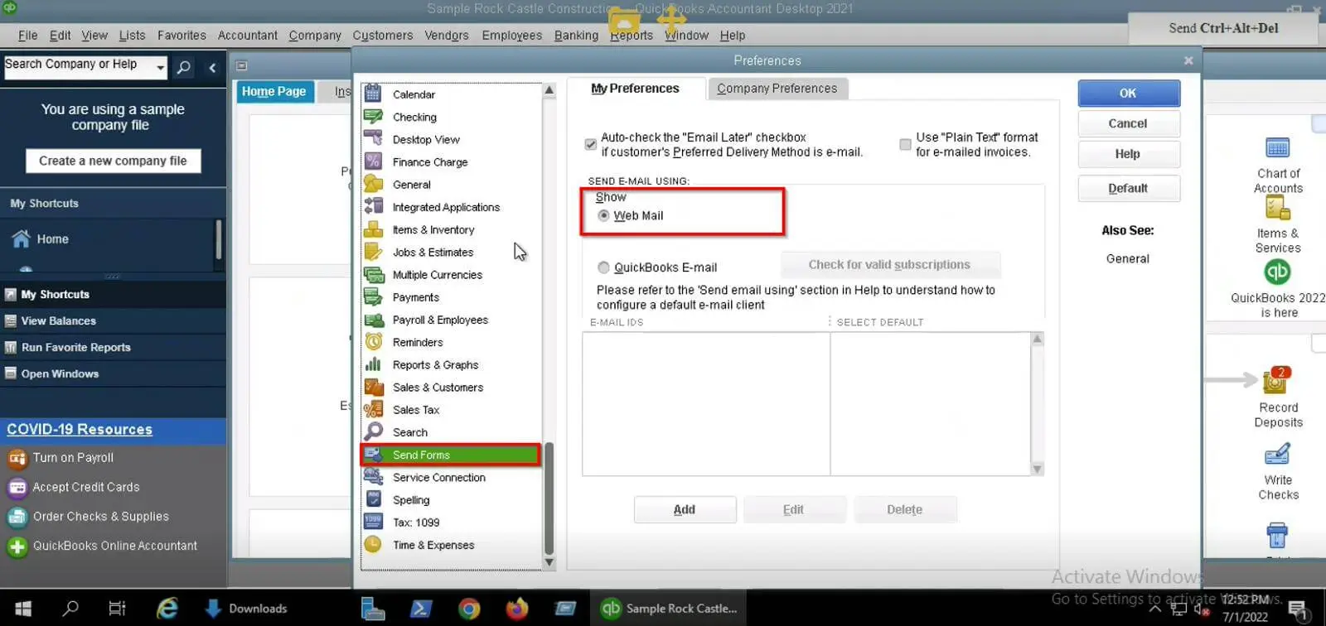Collapse the left sidebar panel arrow

tap(212, 68)
